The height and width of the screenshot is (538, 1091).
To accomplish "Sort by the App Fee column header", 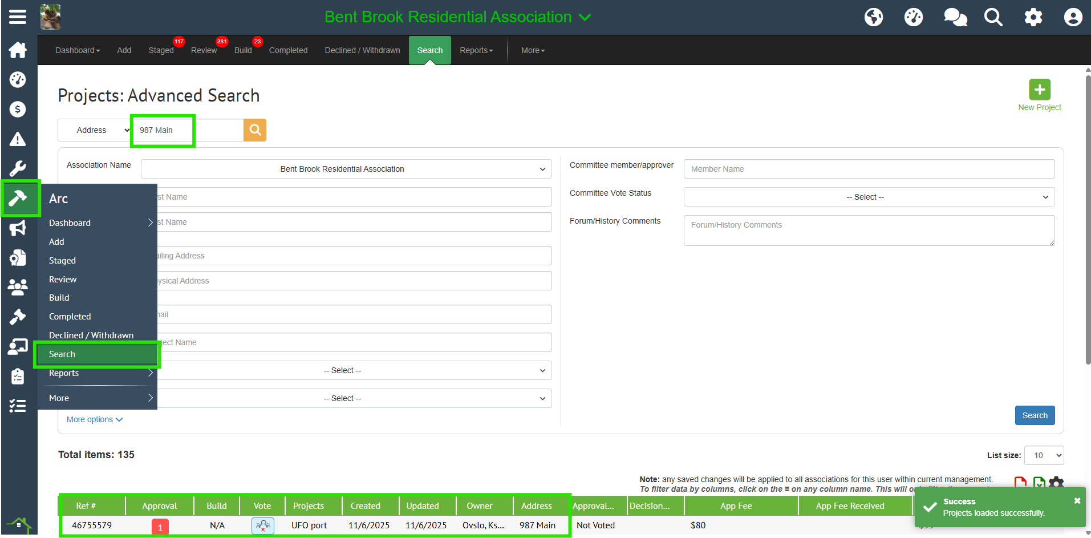I will point(736,506).
